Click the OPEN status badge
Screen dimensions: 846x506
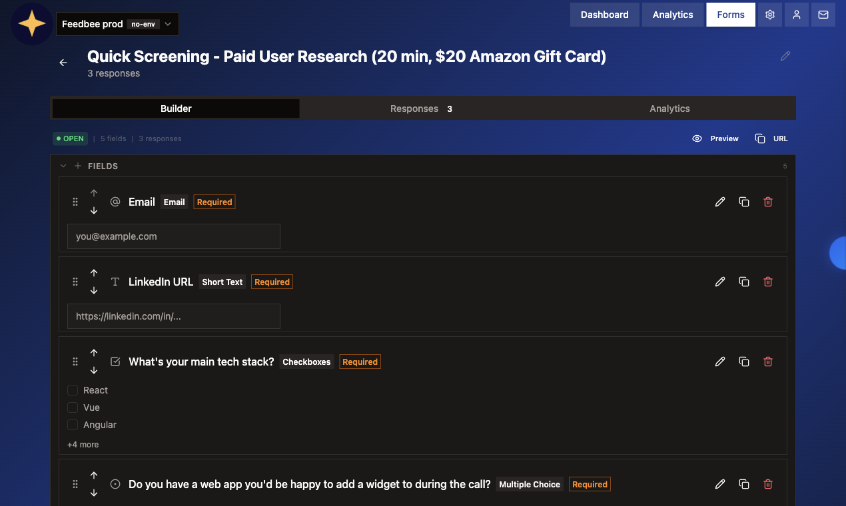pos(70,138)
